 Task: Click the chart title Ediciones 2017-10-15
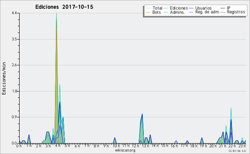[64, 7]
